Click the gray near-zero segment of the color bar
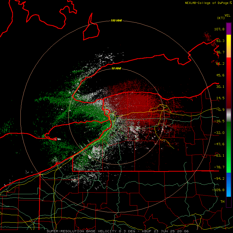Viewport: 233px width, 233px height. pos(229,115)
